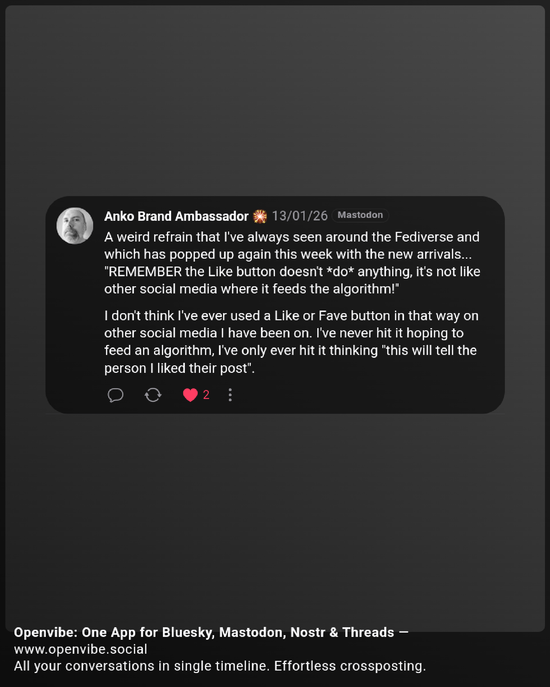The image size is (550, 687).
Task: Click the Anko Brand Ambassador display name
Action: (176, 216)
